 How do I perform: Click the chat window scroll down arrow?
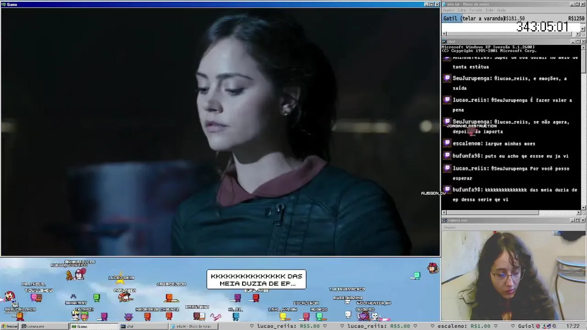click(x=583, y=208)
